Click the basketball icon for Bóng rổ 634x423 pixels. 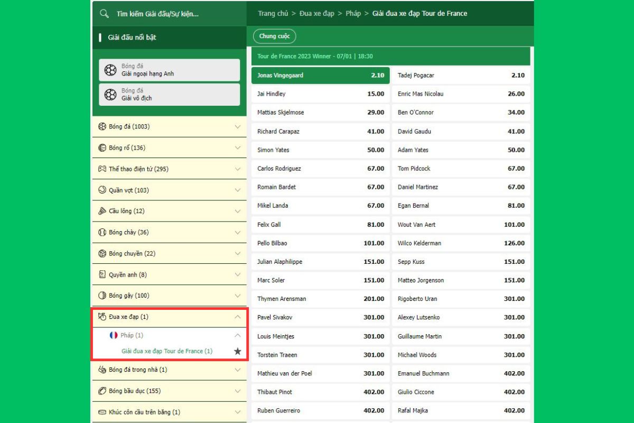click(102, 148)
